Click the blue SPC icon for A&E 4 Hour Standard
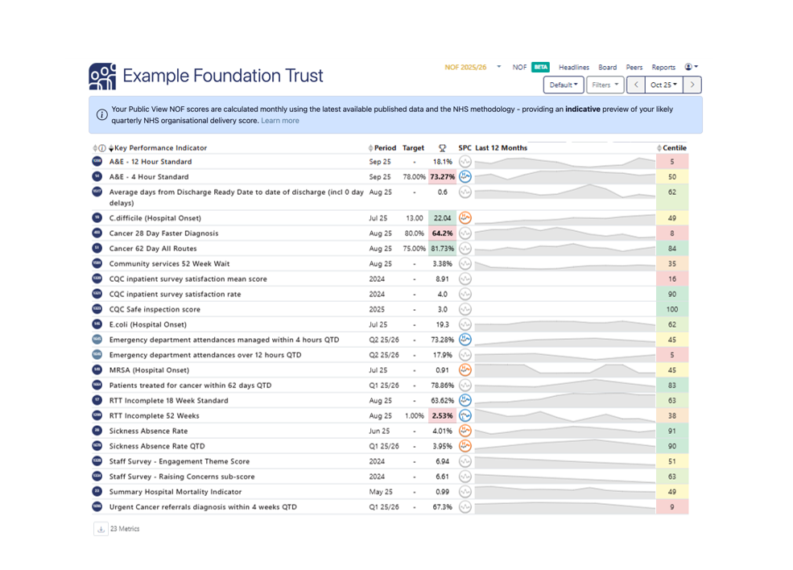Viewport: 793px width, 570px height. (465, 177)
